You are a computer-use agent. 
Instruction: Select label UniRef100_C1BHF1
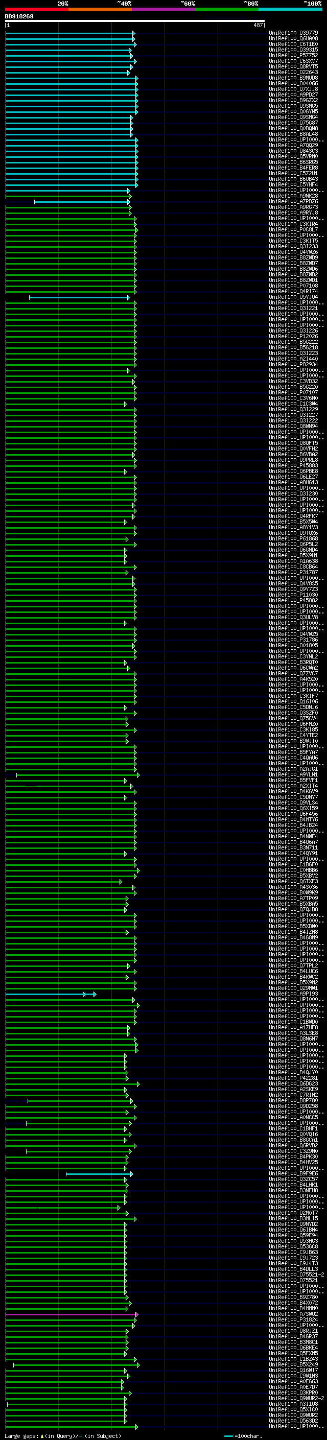pyautogui.click(x=293, y=1128)
